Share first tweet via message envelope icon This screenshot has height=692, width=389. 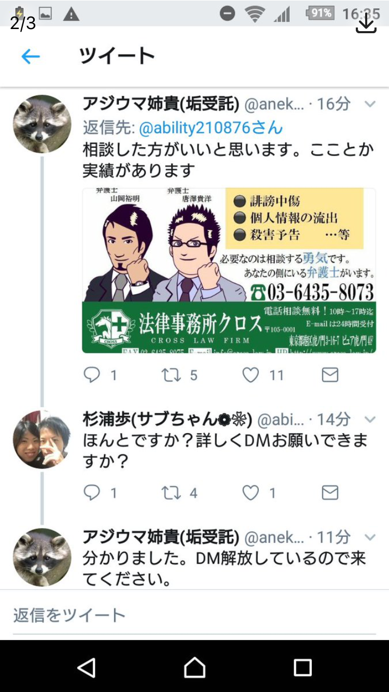pyautogui.click(x=330, y=375)
